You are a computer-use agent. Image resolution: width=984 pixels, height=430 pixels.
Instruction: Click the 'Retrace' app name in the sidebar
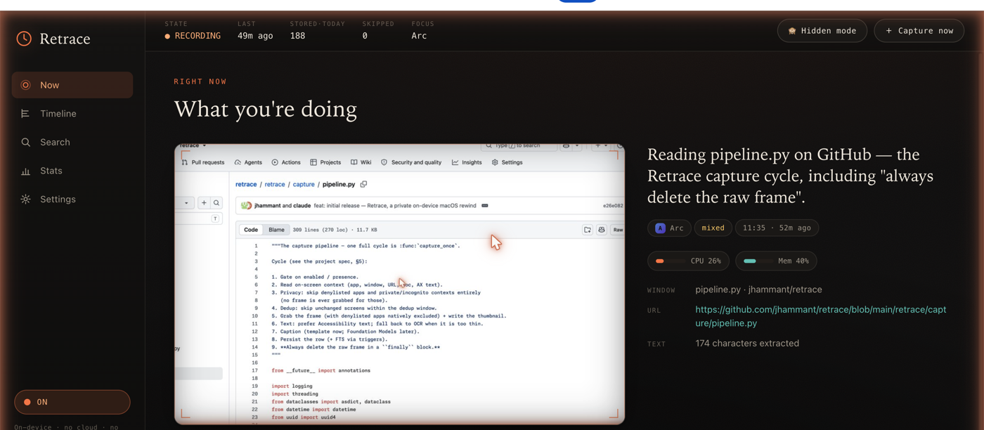pos(65,39)
